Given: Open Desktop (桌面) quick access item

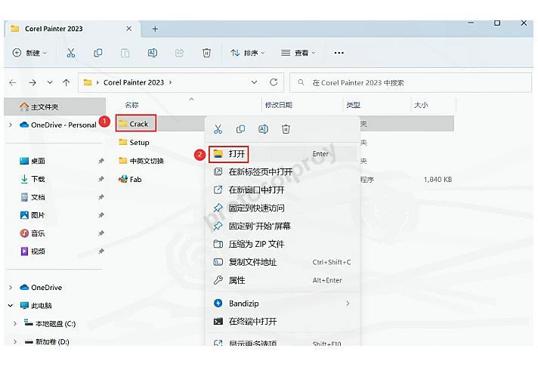Looking at the screenshot, I should tap(32, 161).
